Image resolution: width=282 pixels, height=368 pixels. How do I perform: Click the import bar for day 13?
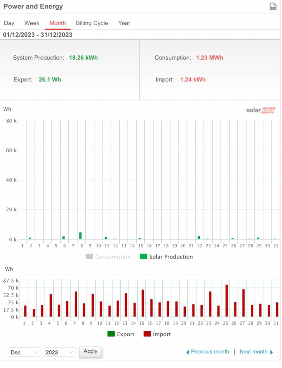pyautogui.click(x=126, y=305)
